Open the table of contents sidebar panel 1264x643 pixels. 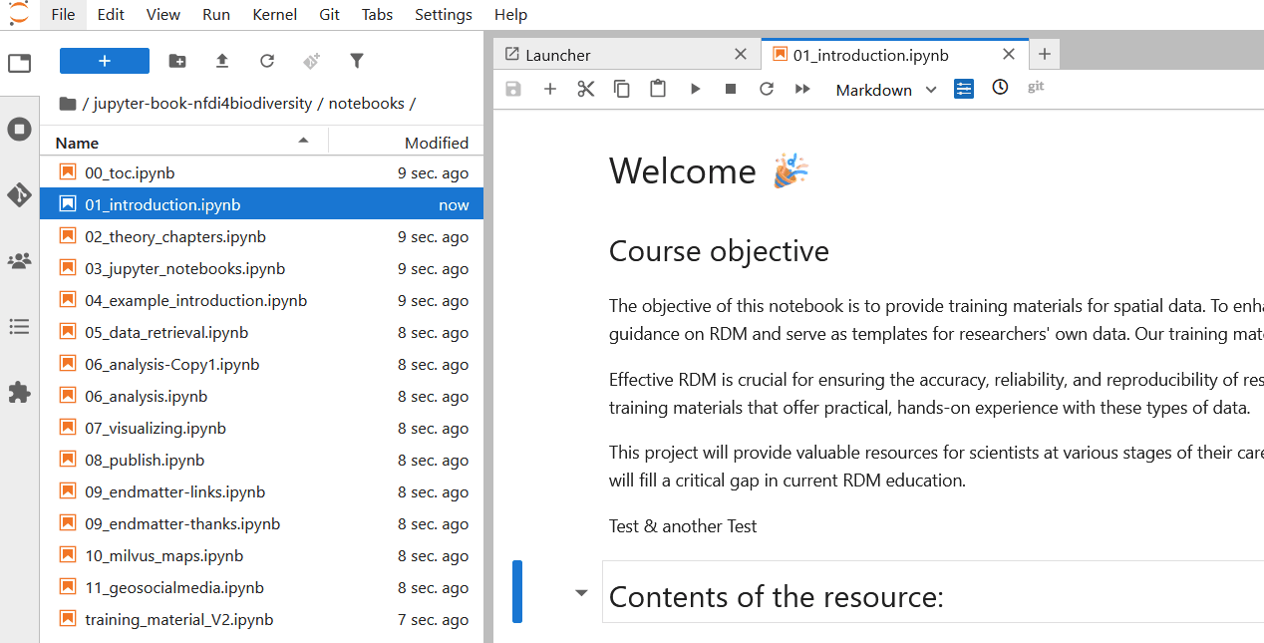[x=19, y=327]
